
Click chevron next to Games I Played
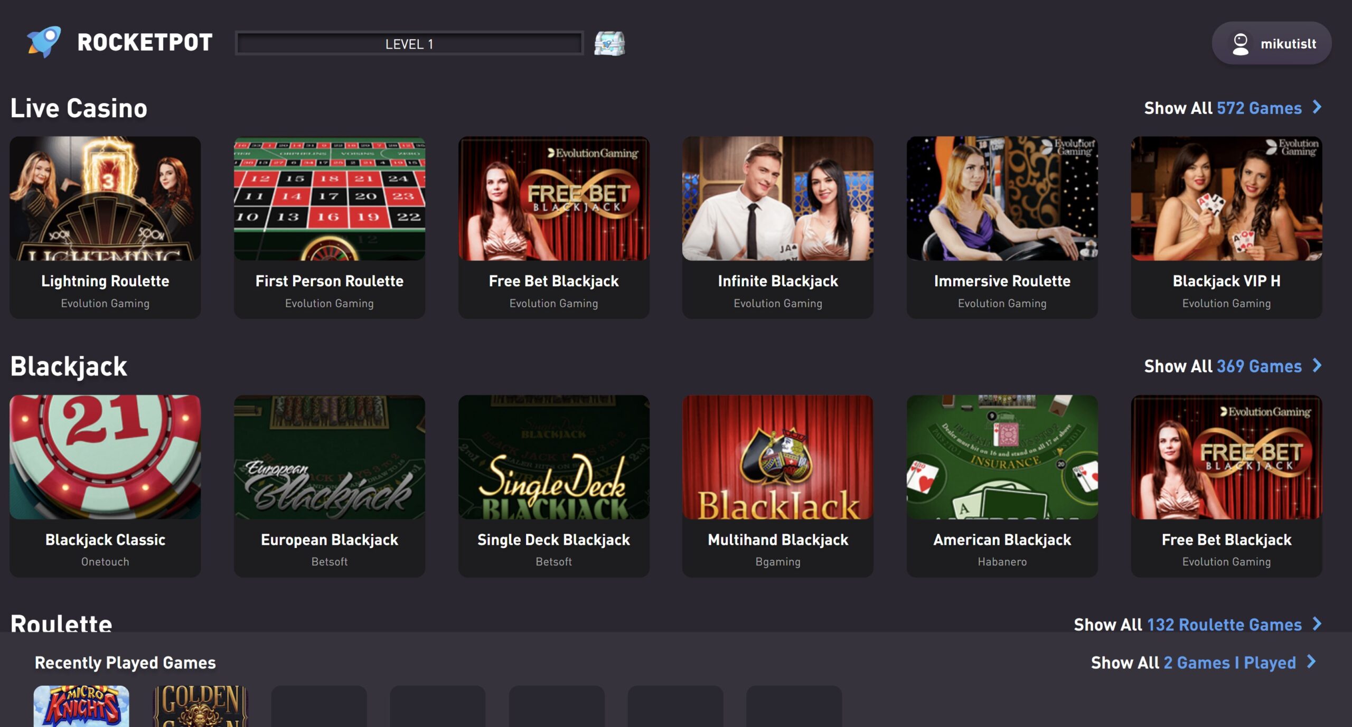[x=1311, y=662]
